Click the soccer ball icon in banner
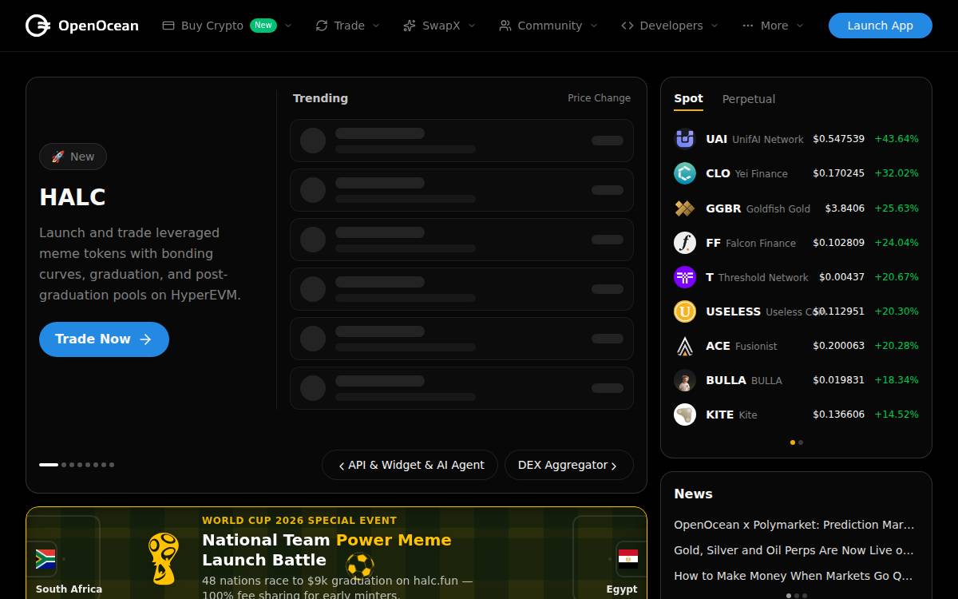 360,566
